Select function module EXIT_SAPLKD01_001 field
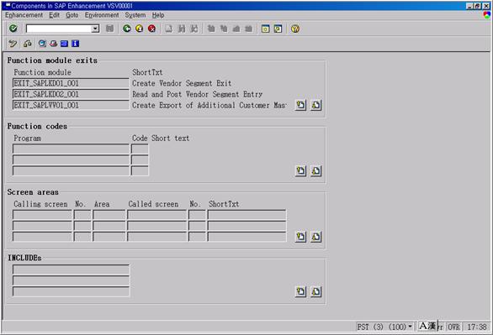 coord(71,83)
